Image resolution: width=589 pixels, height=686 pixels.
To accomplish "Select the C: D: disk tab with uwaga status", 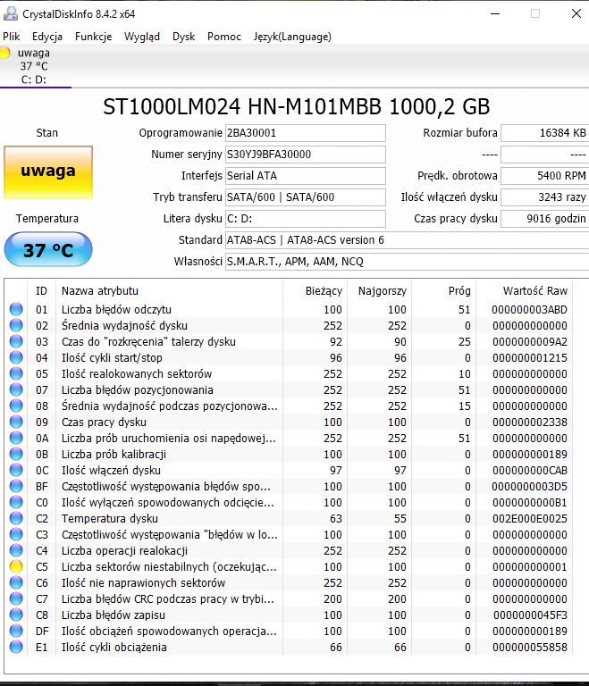I will pos(35,66).
